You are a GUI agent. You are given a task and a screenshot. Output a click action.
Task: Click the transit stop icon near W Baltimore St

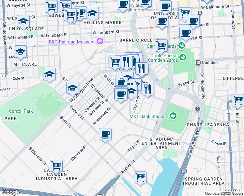point(200,13)
